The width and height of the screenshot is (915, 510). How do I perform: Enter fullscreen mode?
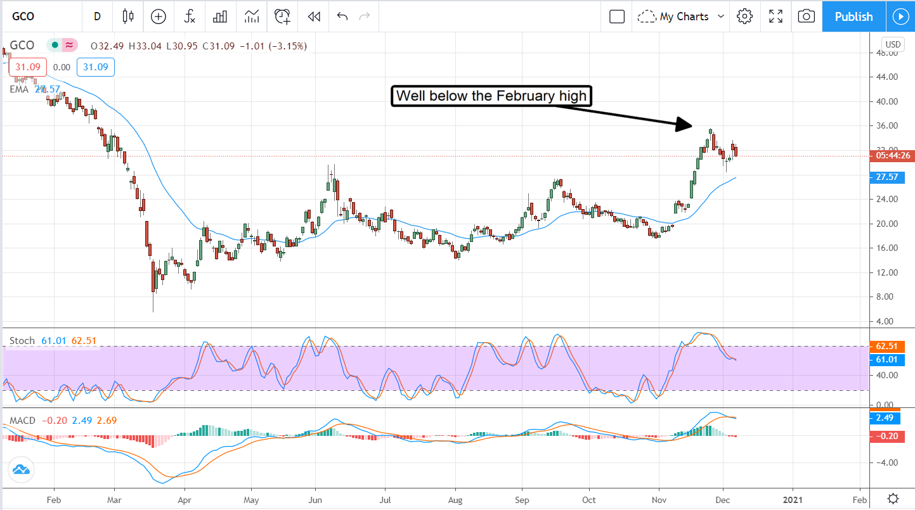point(775,16)
